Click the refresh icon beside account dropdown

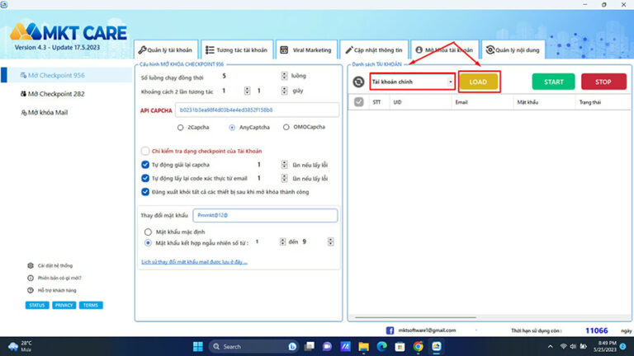pyautogui.click(x=359, y=82)
